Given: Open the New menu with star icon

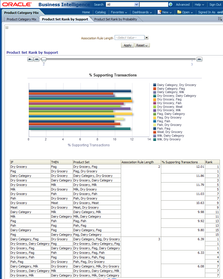Looking at the screenshot, I should (x=163, y=12).
